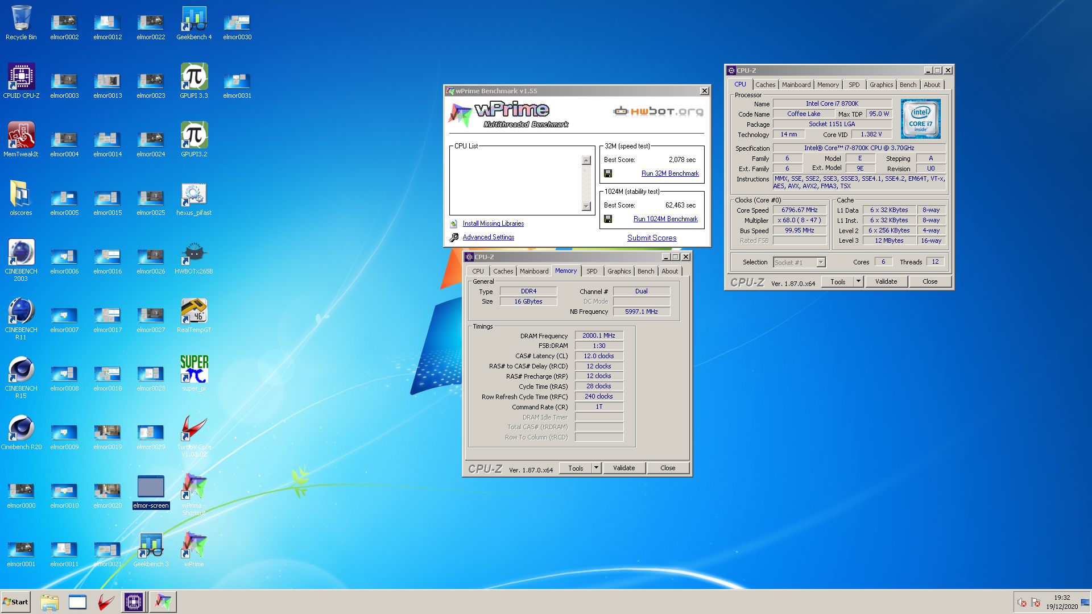
Task: Switch to CPU tab in Memory CPU-Z window
Action: (478, 271)
